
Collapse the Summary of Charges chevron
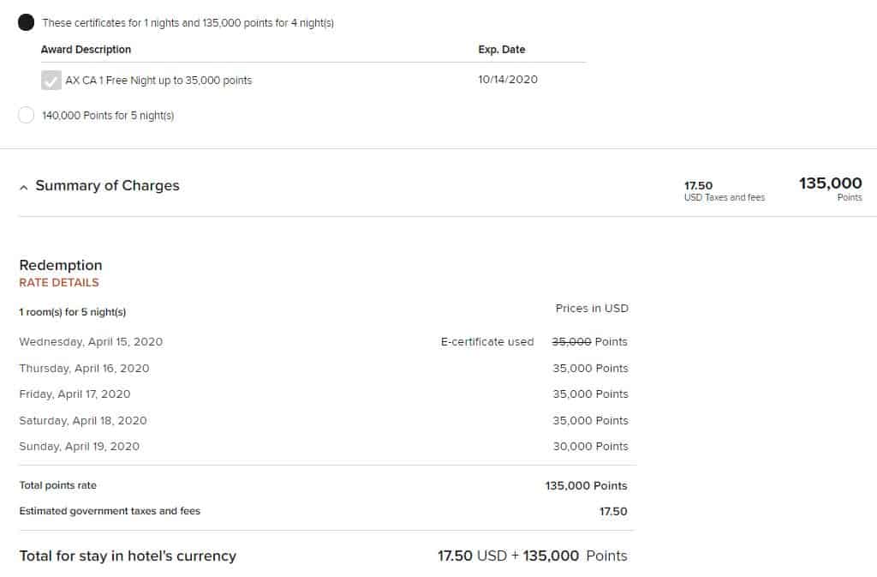pyautogui.click(x=23, y=187)
